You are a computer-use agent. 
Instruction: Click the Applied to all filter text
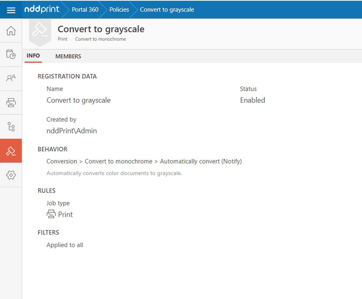[65, 245]
